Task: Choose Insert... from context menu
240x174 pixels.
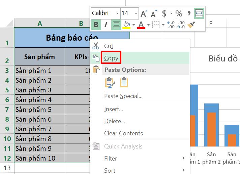Action: 140,109
